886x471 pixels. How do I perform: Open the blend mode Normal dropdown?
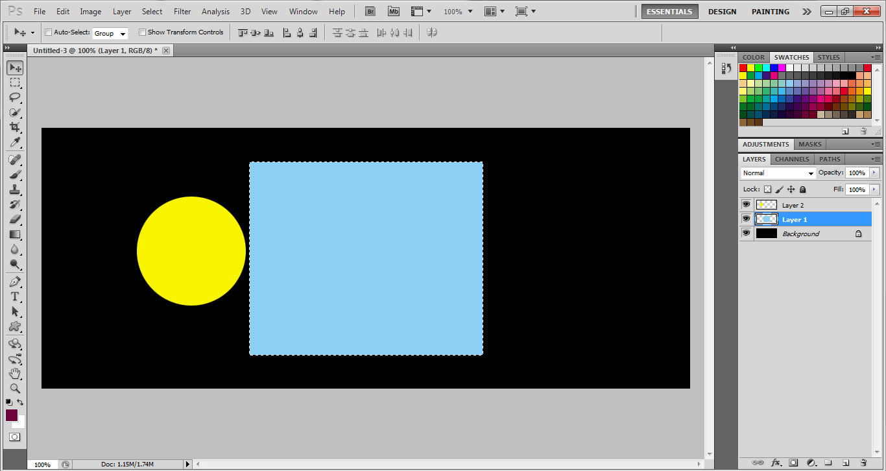(x=778, y=173)
